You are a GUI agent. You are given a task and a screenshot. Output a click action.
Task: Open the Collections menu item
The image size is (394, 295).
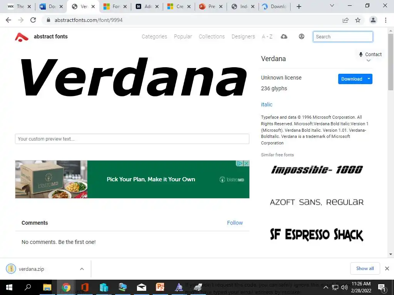[x=212, y=36]
